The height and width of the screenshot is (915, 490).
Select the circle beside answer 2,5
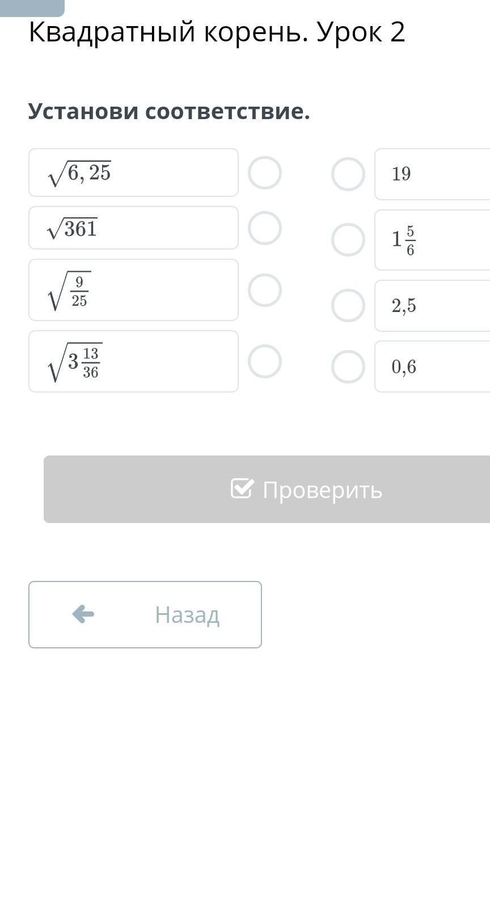348,306
